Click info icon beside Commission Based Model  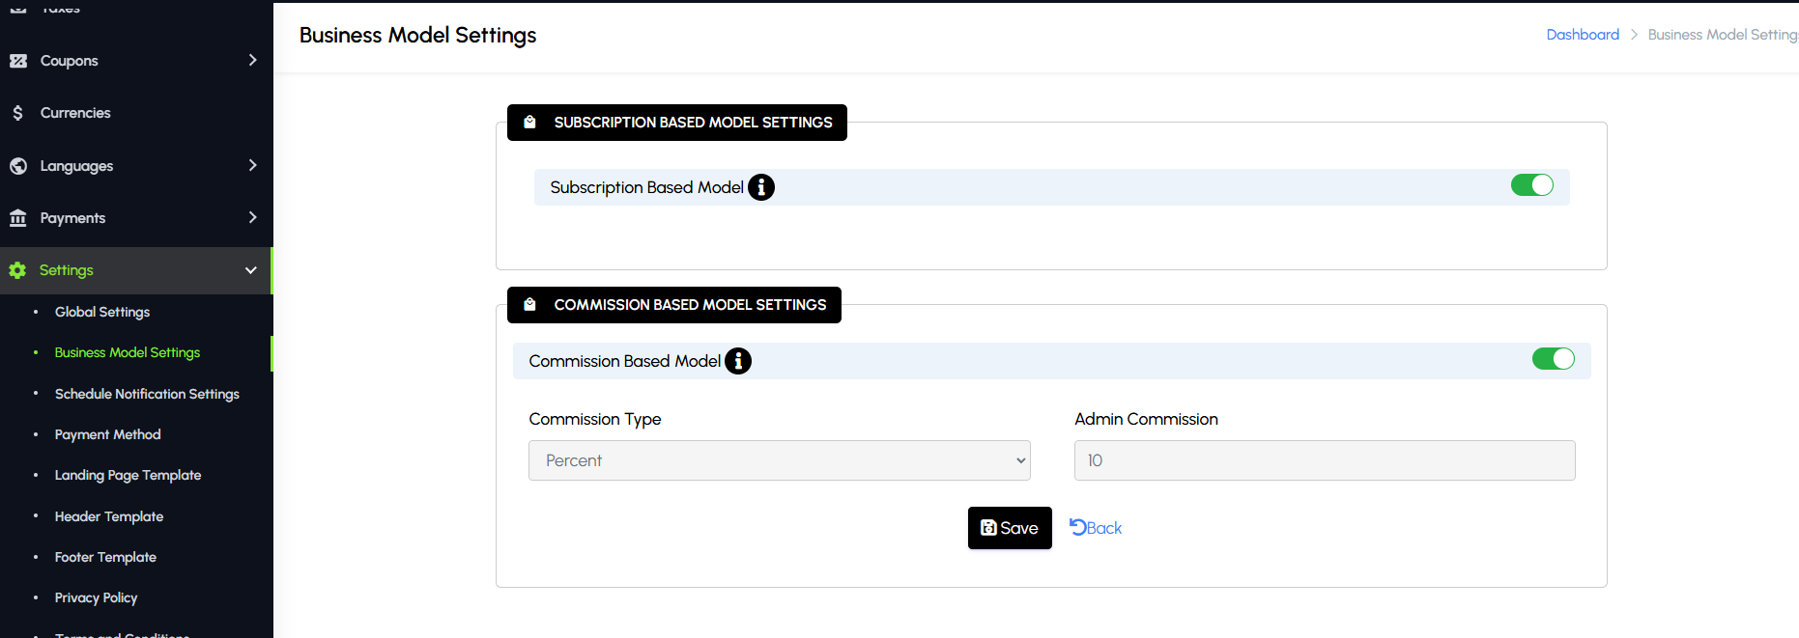tap(738, 361)
